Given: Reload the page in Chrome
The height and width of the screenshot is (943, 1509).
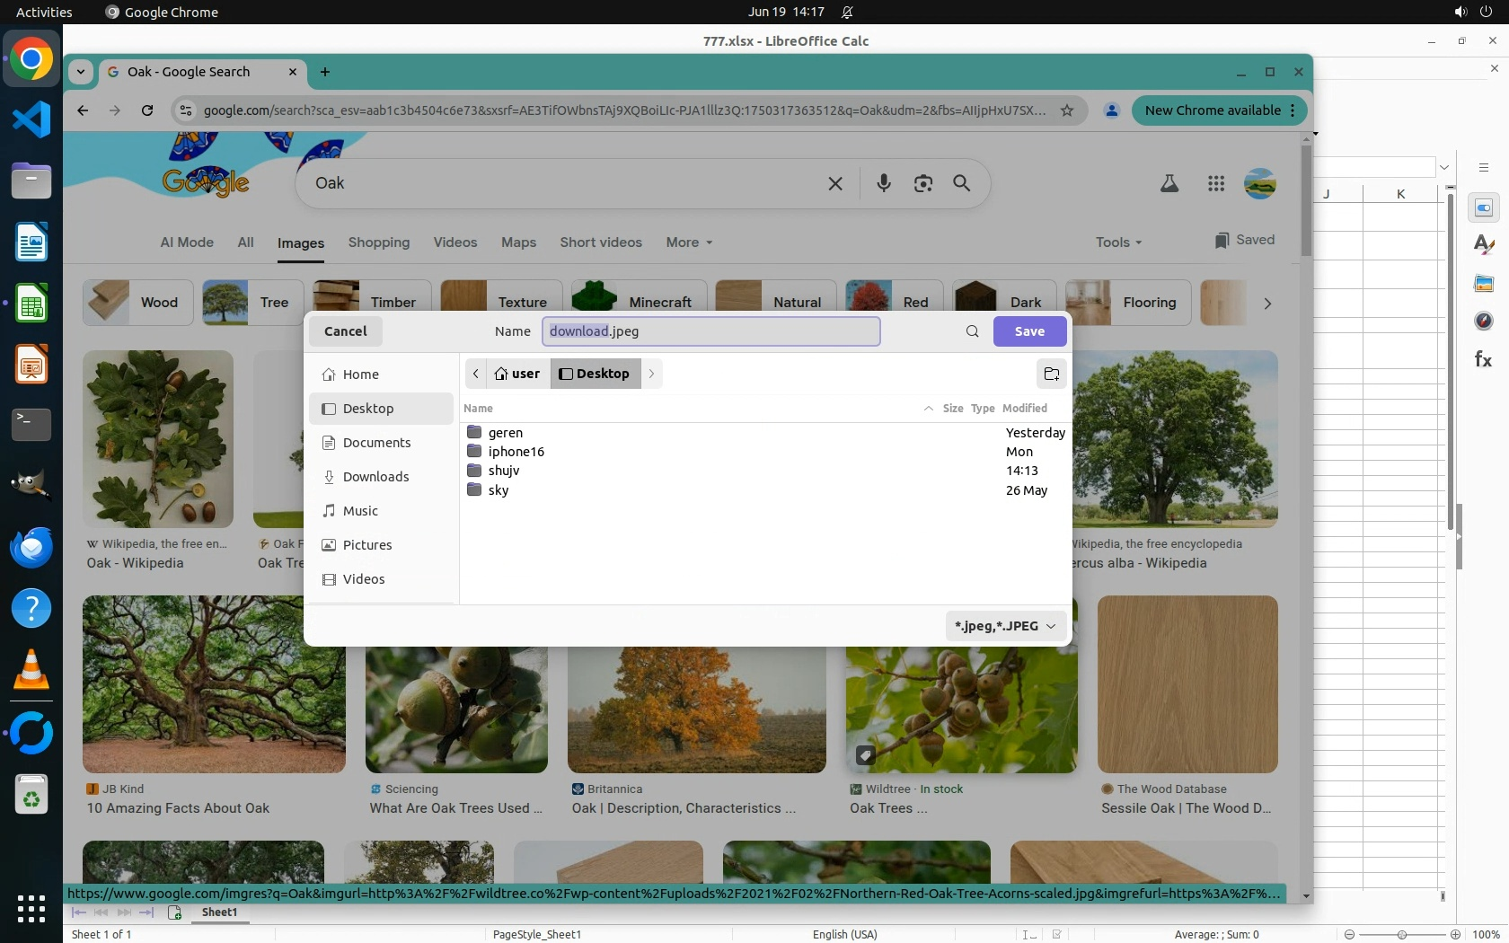Looking at the screenshot, I should click(147, 110).
